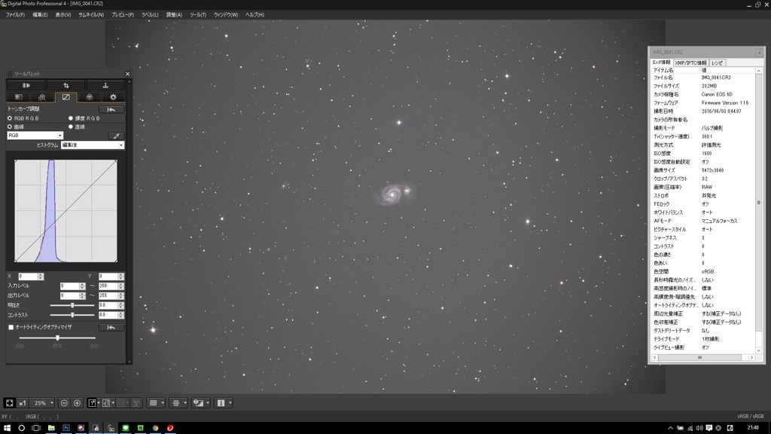771x434 pixels.
Task: Click the zoom out minus button
Action: pos(64,403)
